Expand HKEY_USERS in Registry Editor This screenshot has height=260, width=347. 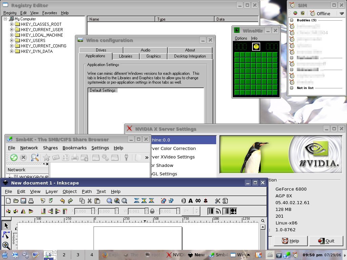(12, 40)
